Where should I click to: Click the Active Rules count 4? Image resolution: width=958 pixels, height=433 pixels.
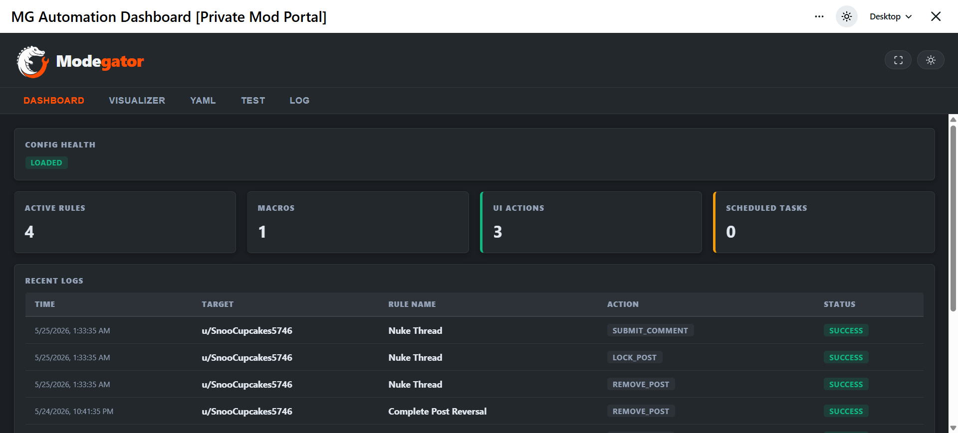point(29,232)
